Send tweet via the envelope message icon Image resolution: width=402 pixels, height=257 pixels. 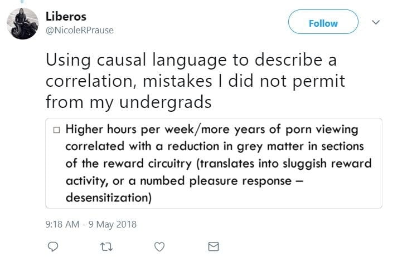point(213,245)
